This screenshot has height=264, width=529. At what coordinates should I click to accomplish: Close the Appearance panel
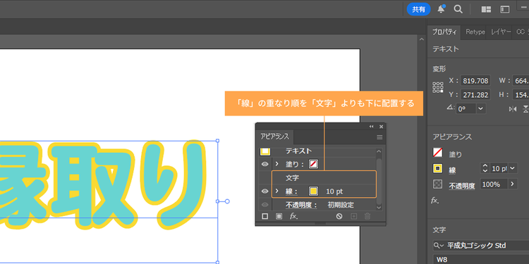(381, 127)
